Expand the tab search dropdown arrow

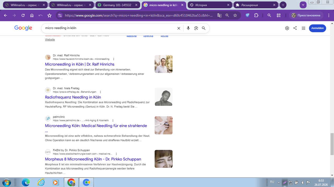coord(303,5)
